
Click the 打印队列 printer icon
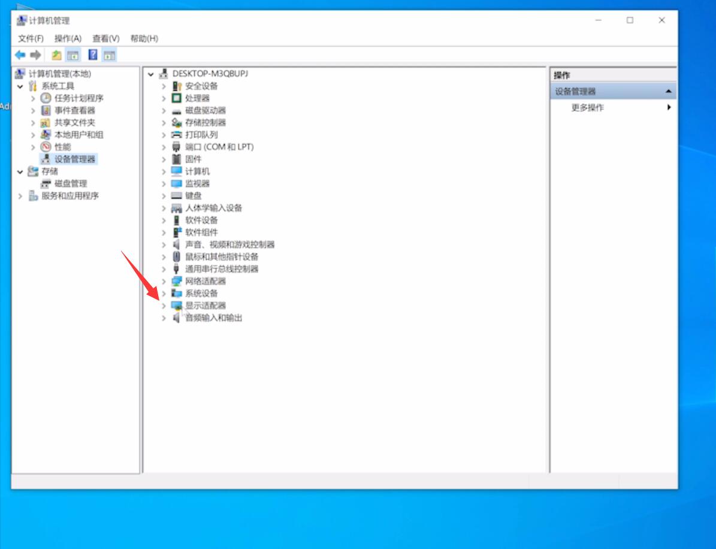[177, 135]
